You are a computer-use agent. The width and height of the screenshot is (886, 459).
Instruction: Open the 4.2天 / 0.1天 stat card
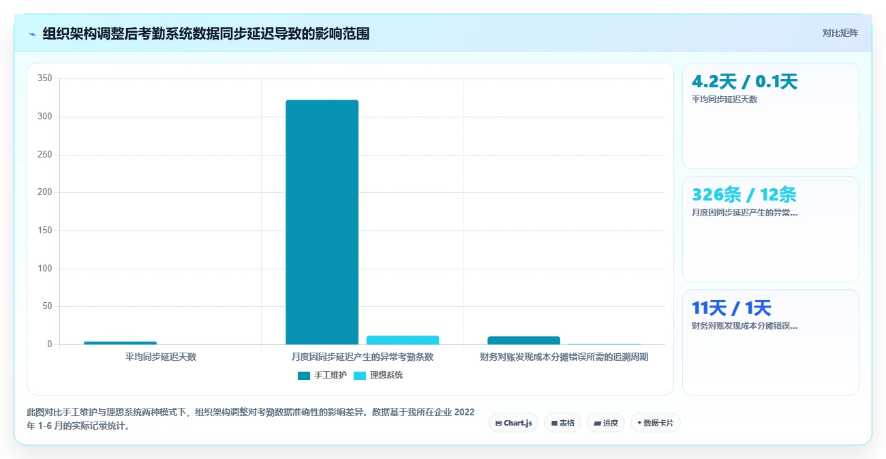(770, 116)
